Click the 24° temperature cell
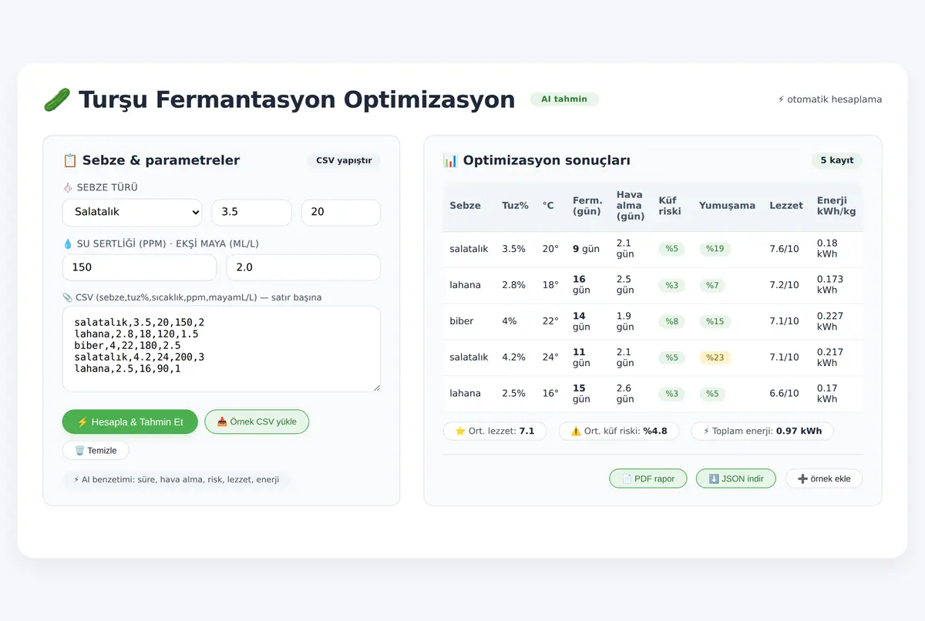 coord(550,357)
